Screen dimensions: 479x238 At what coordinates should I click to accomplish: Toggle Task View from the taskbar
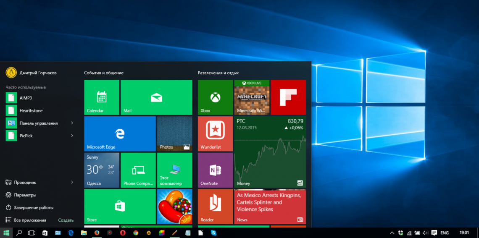click(x=32, y=233)
